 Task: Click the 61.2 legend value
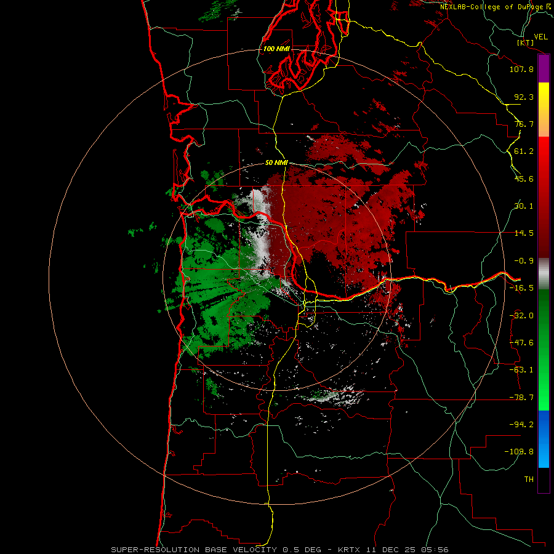pyautogui.click(x=524, y=151)
